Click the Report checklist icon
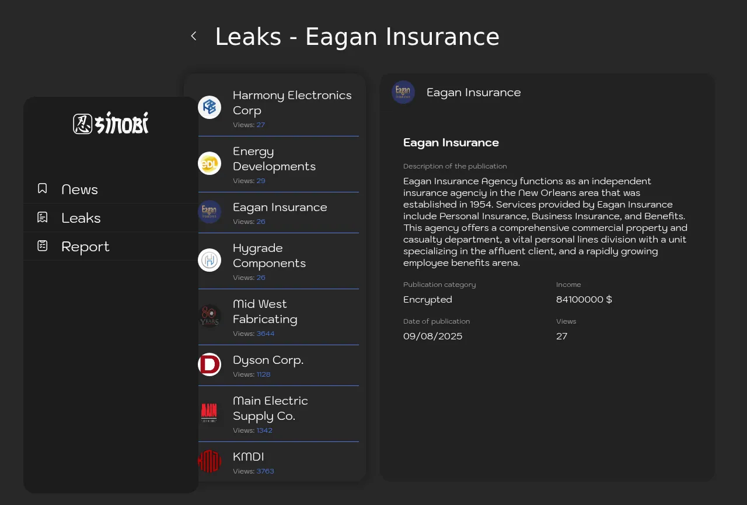 point(43,246)
